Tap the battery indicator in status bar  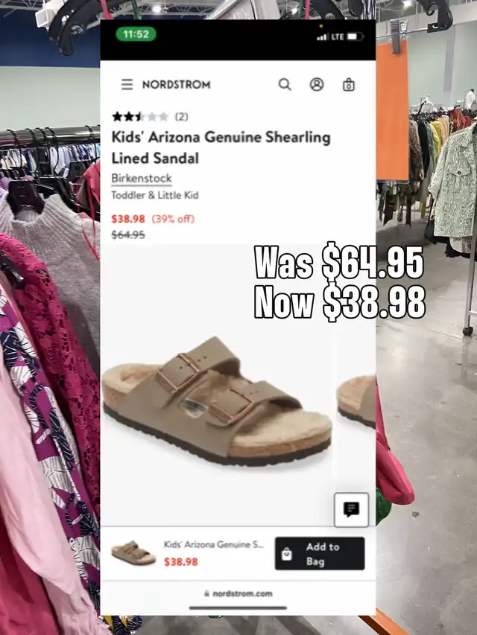[355, 37]
